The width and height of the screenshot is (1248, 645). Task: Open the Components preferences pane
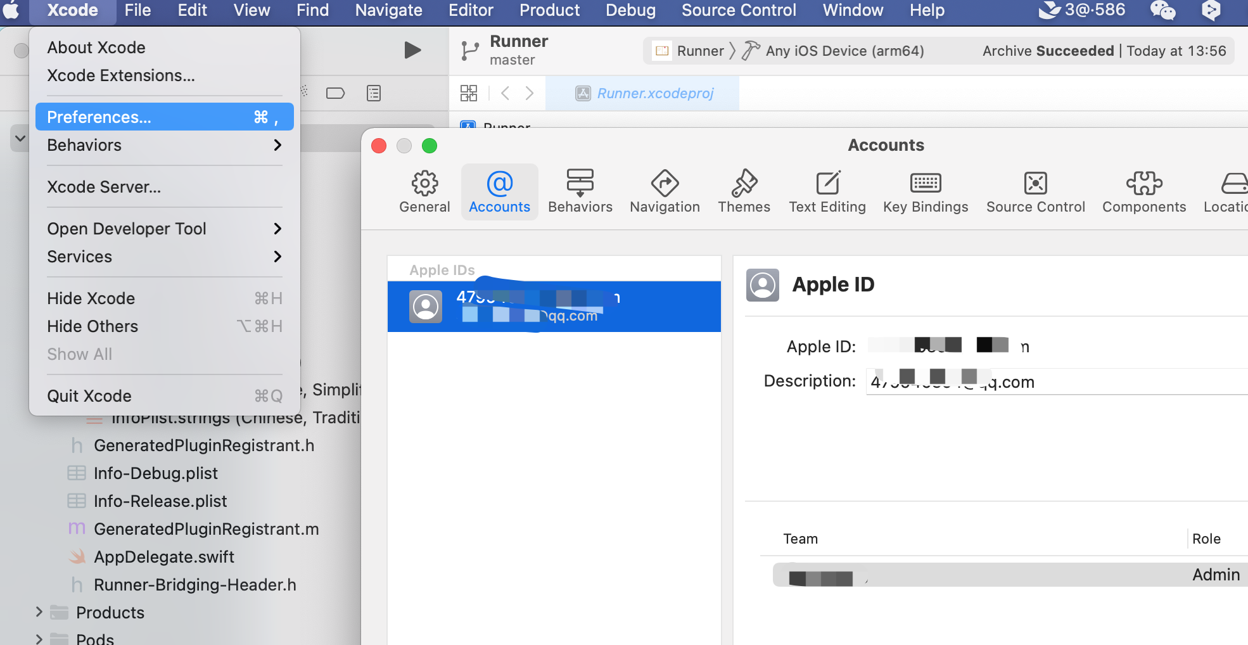tap(1143, 192)
